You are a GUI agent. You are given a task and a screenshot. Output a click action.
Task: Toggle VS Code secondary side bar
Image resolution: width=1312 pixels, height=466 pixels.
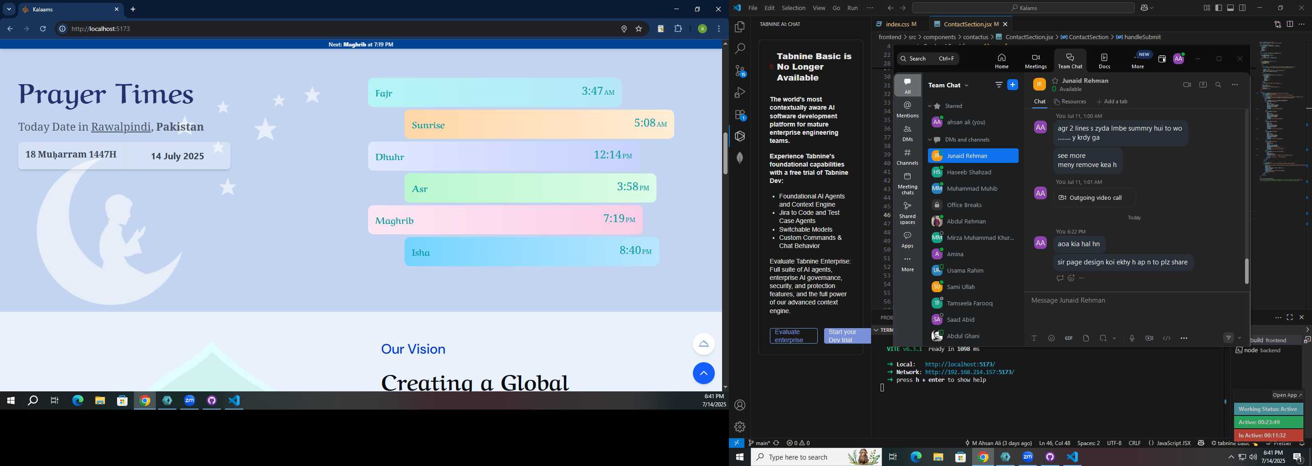coord(1243,8)
